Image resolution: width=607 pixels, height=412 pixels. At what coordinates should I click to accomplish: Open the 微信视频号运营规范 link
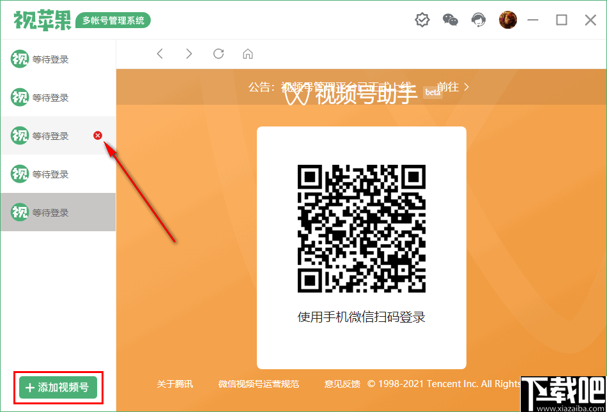[259, 384]
